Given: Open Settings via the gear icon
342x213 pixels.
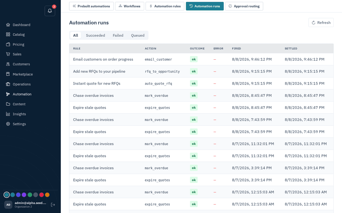Looking at the screenshot, I should (x=8, y=124).
